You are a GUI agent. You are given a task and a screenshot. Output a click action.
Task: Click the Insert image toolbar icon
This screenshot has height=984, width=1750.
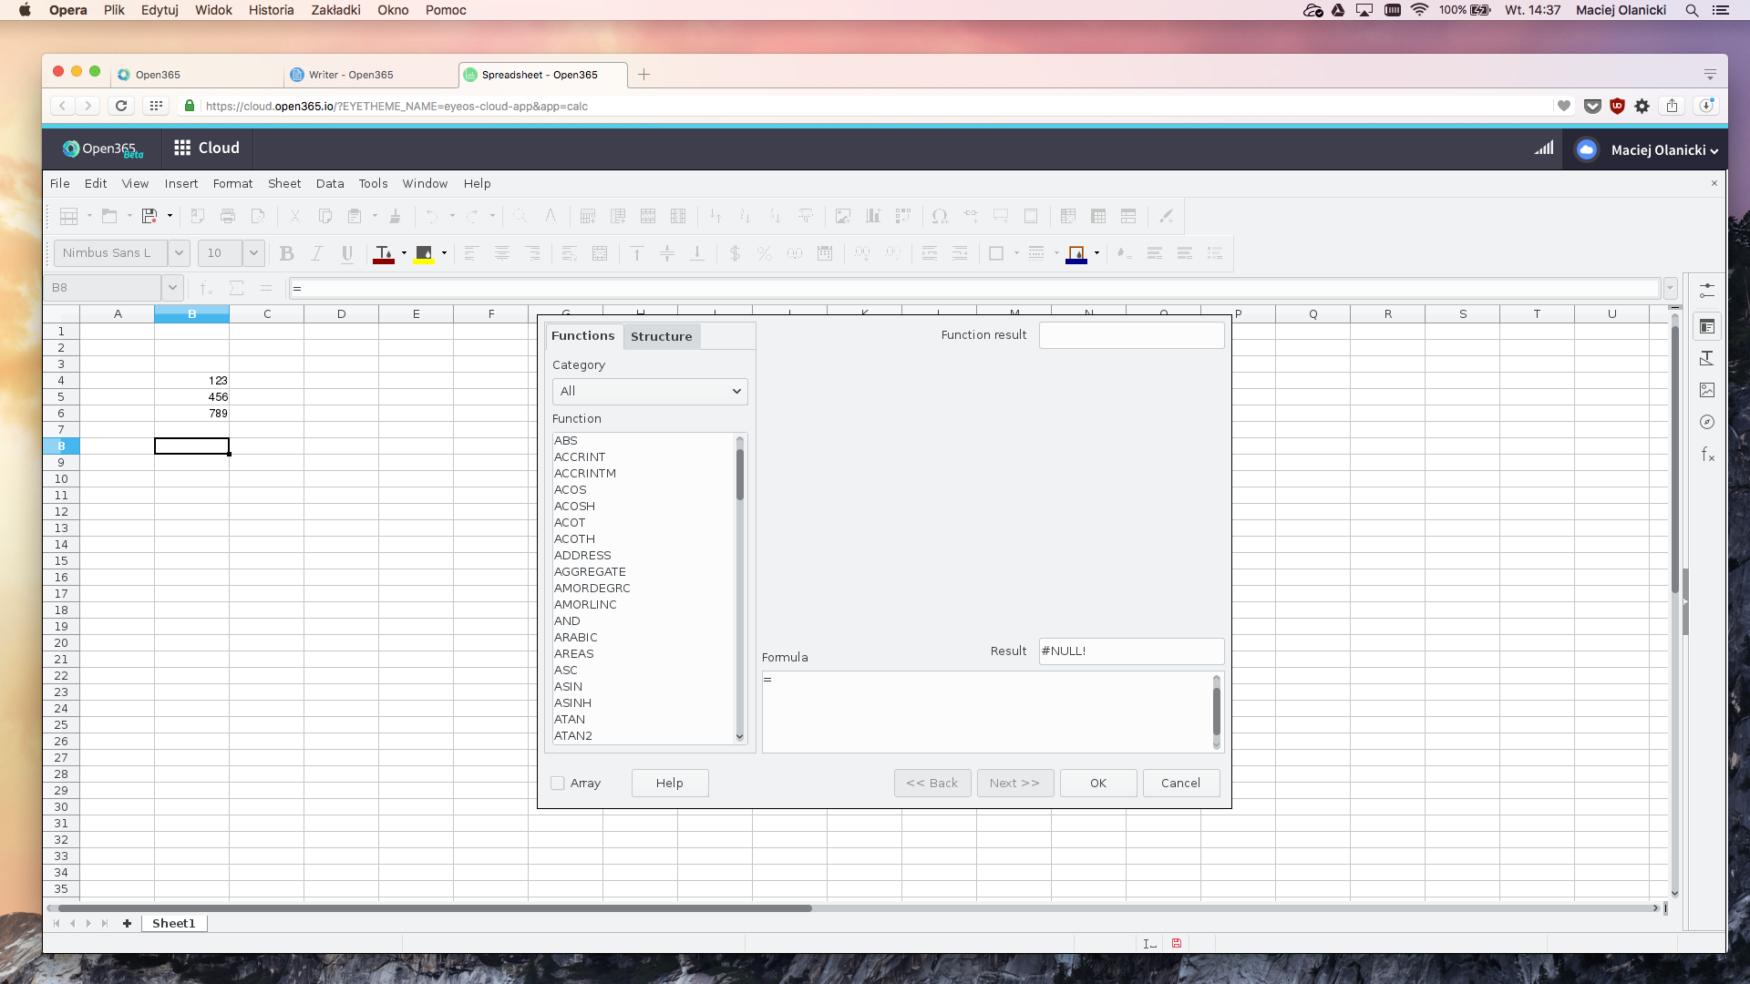click(843, 217)
